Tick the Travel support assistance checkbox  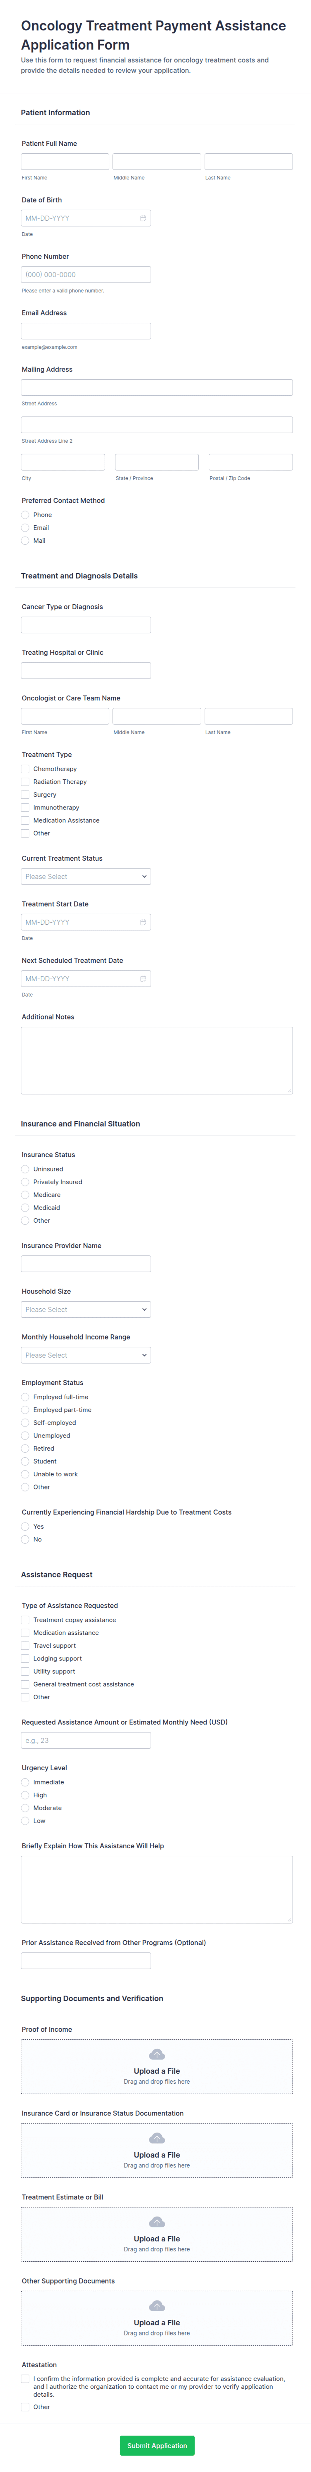coord(25,1646)
